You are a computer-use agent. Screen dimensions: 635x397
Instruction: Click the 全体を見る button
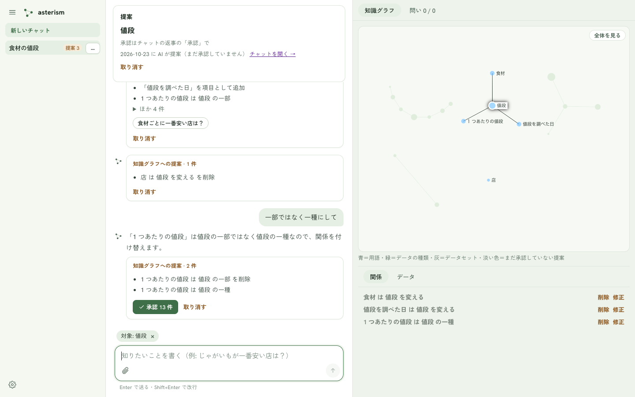[x=607, y=35]
